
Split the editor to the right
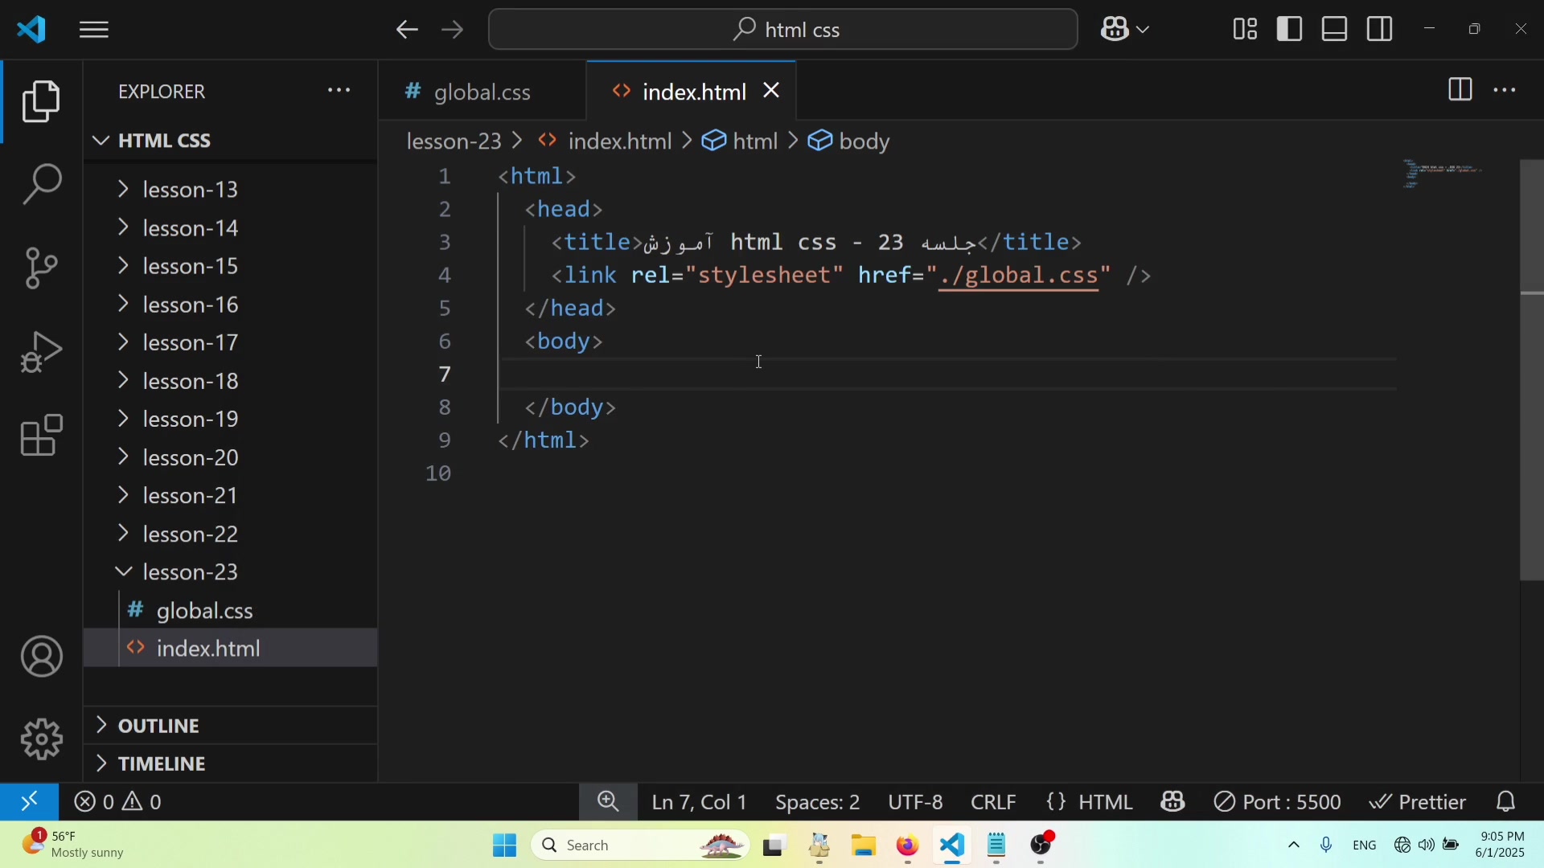click(1460, 90)
